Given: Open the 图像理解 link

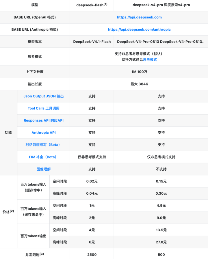Looking at the screenshot, I should tap(44, 169).
